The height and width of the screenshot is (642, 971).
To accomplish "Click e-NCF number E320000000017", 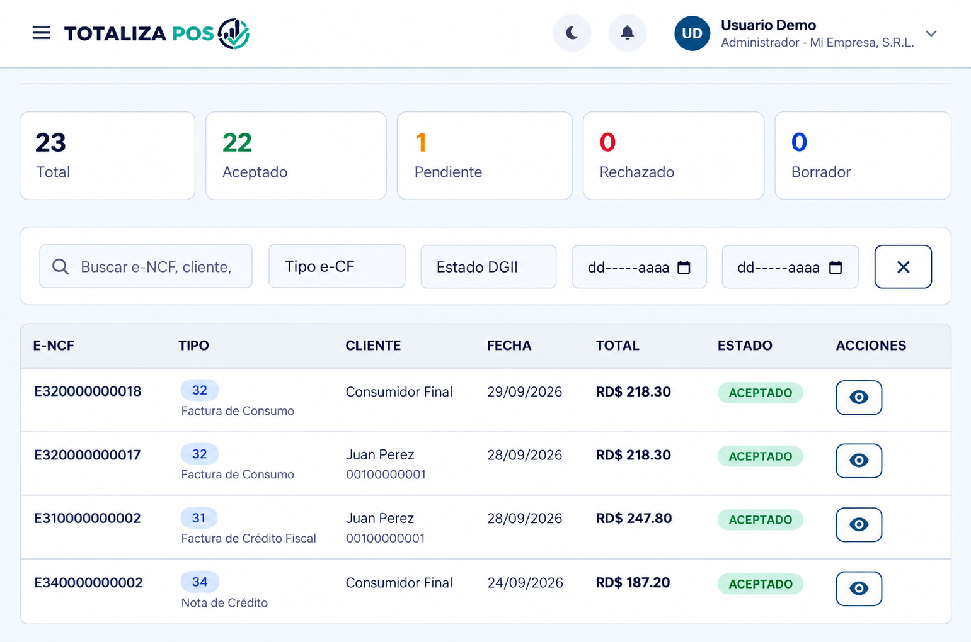I will click(x=88, y=455).
